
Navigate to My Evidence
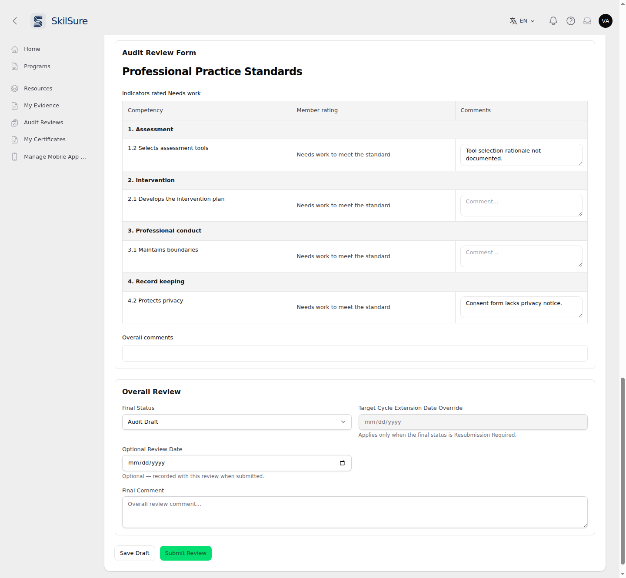click(x=41, y=106)
